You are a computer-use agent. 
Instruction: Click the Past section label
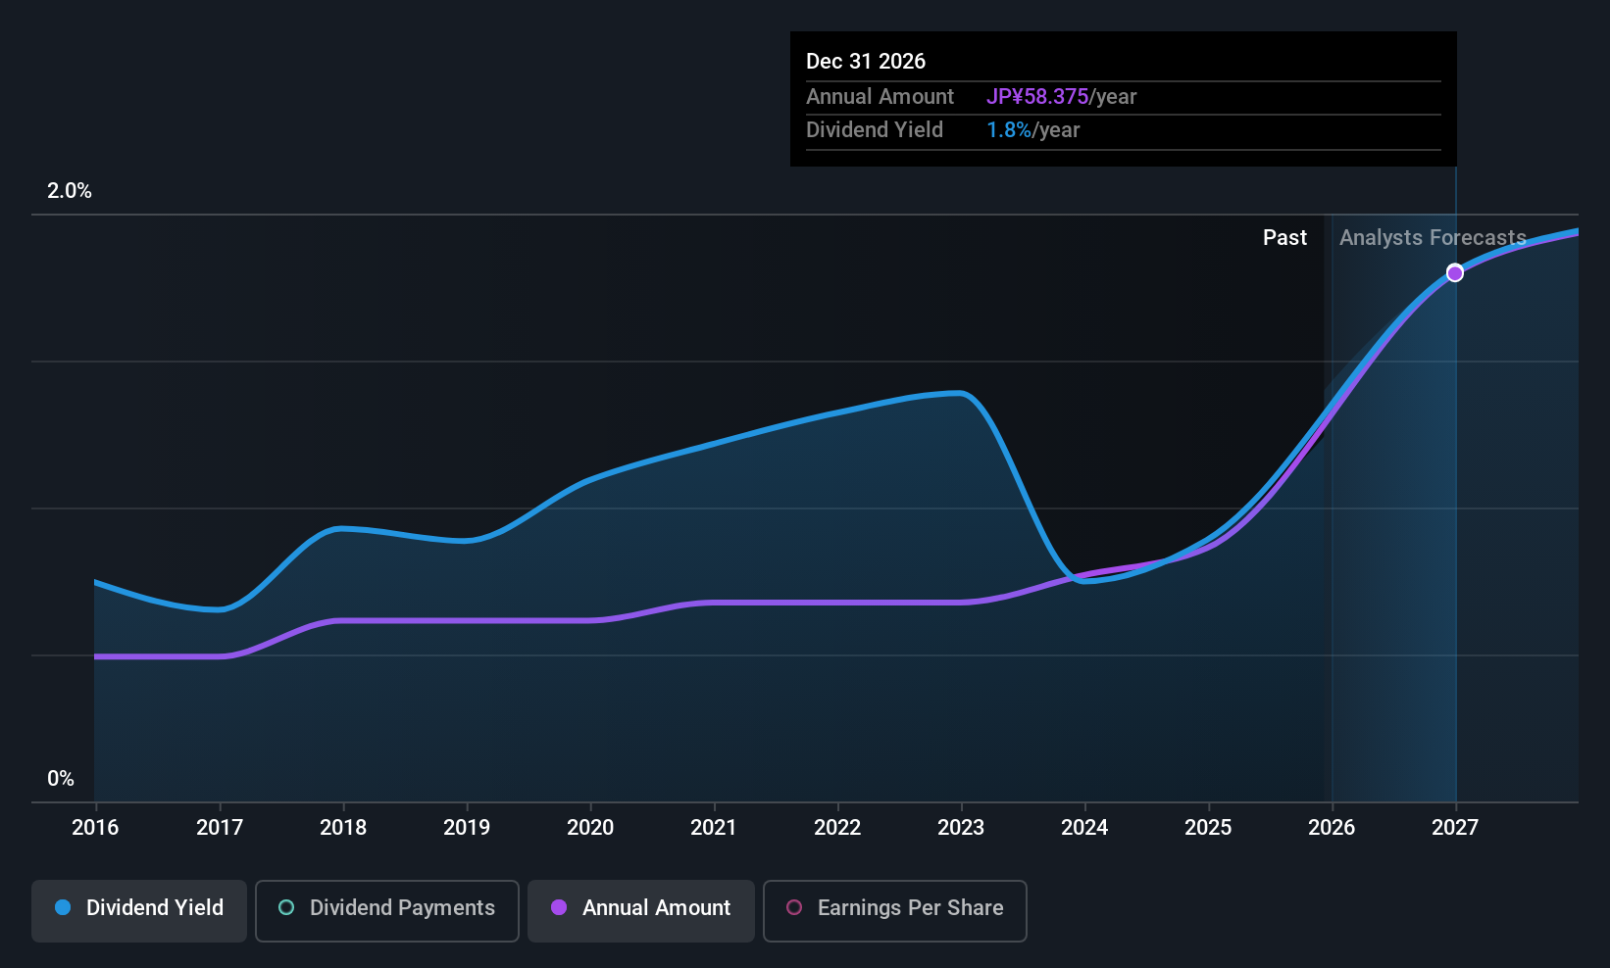[1284, 238]
